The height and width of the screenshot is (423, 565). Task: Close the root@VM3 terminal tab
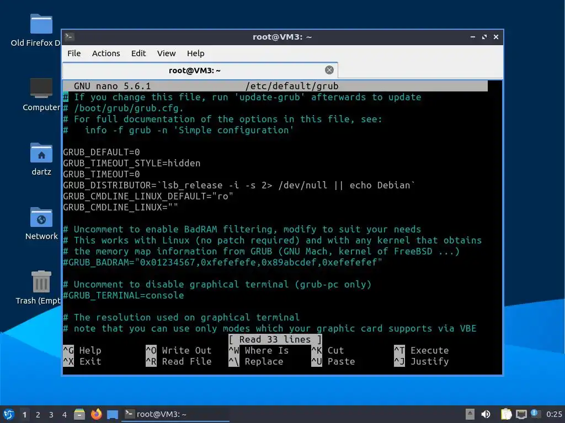point(329,70)
